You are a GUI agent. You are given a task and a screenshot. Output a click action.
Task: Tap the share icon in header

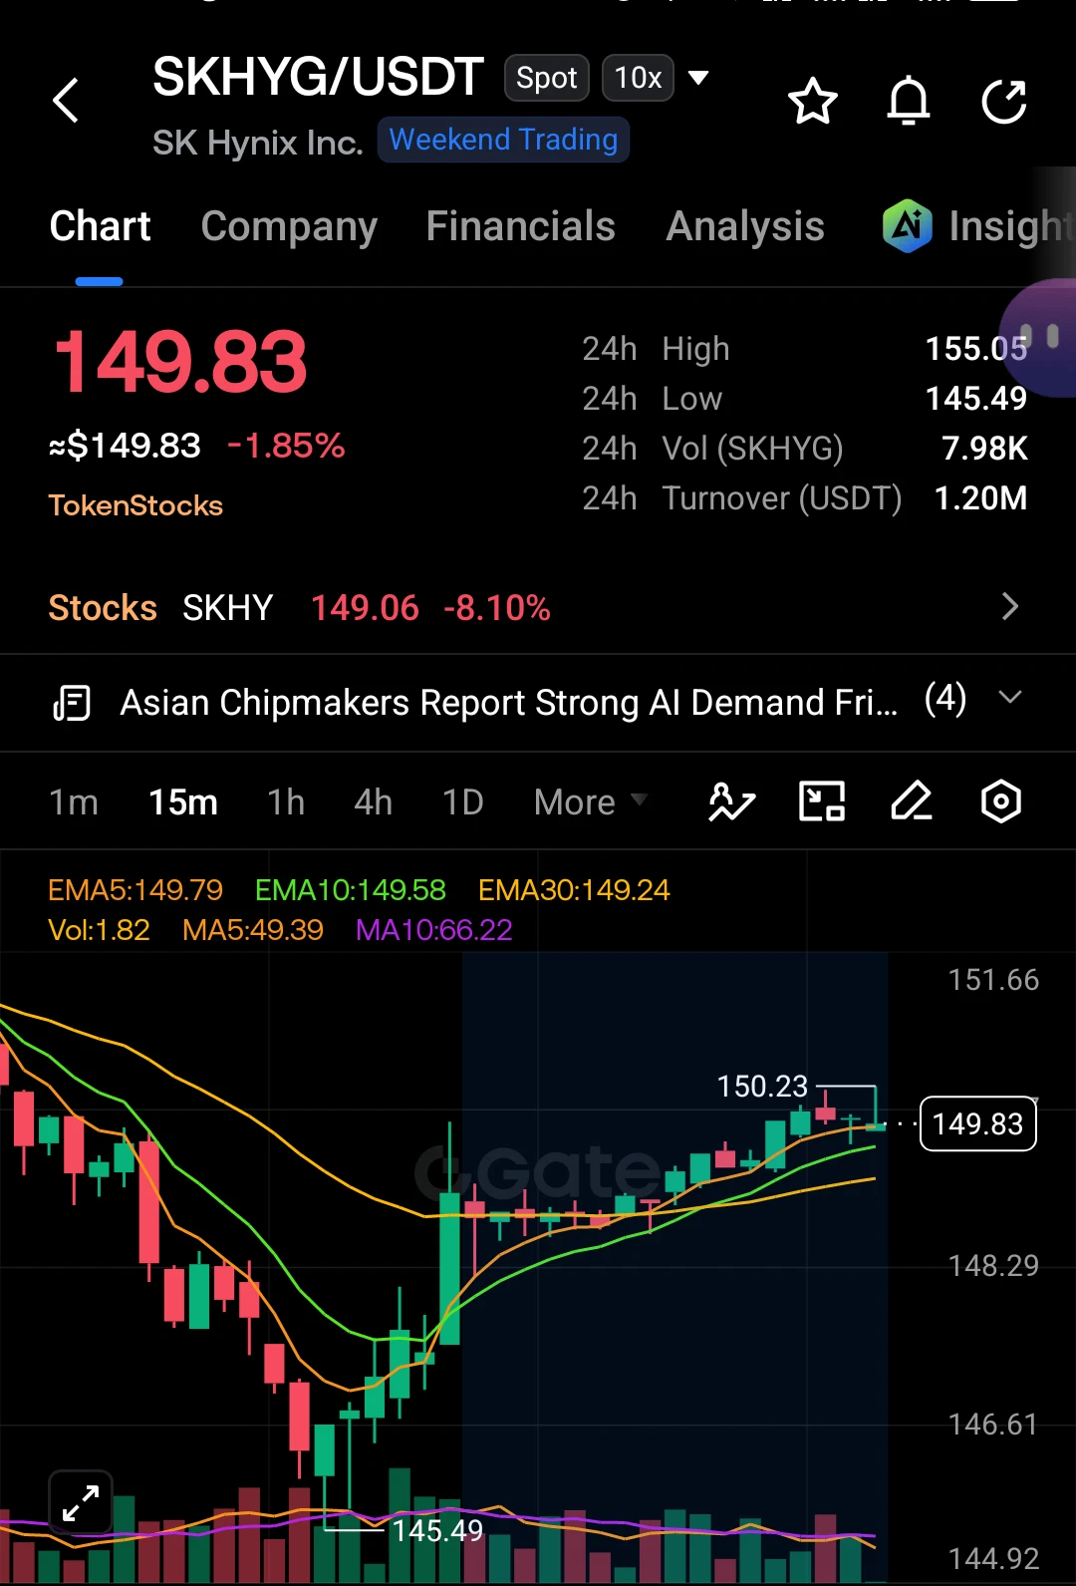(x=1004, y=101)
